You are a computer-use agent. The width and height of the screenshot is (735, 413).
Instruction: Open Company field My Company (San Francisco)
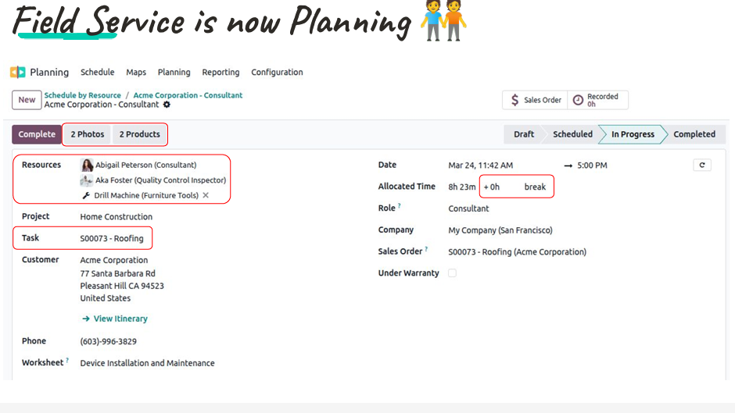click(500, 230)
